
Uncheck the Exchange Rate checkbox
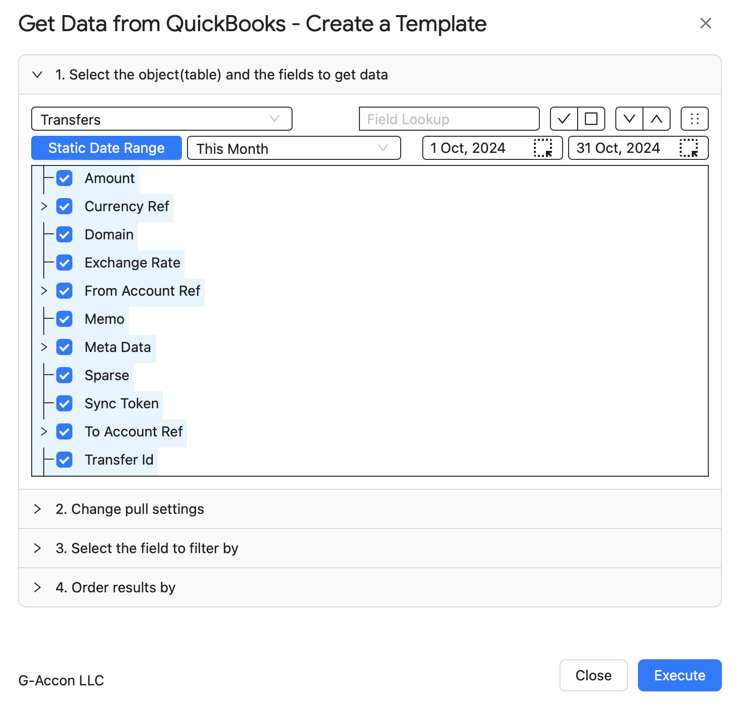(x=64, y=262)
